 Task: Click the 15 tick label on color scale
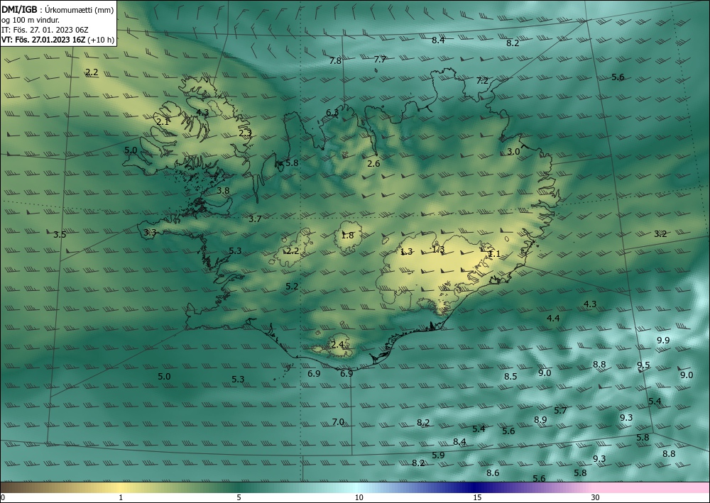(477, 498)
